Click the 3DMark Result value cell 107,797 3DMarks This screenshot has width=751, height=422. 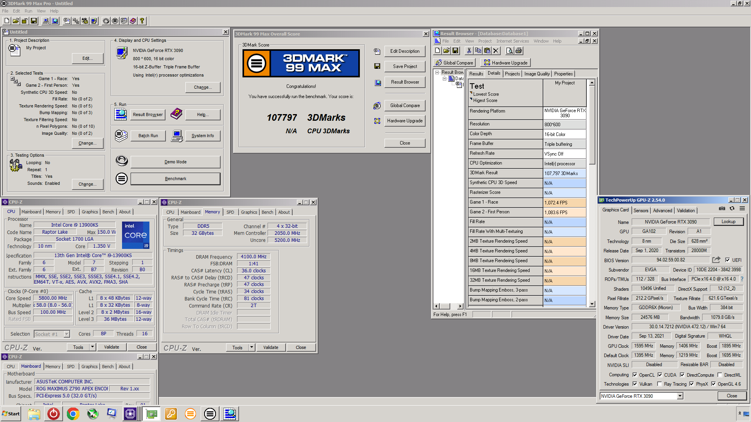[564, 173]
